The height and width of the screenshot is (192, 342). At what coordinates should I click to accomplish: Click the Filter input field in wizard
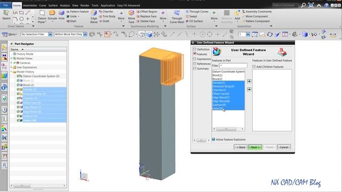pos(233,65)
